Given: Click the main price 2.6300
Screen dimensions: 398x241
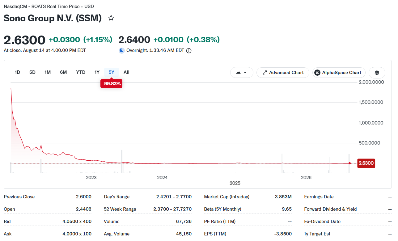Looking at the screenshot, I should coord(24,40).
